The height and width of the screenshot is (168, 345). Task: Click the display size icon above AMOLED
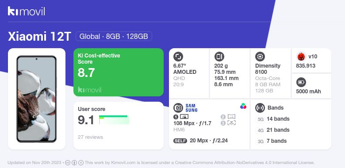pos(178,57)
